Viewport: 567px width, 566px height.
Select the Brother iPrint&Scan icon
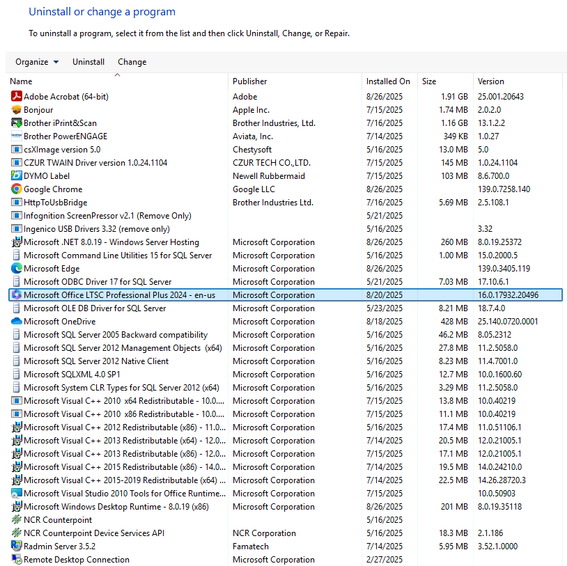coord(16,123)
